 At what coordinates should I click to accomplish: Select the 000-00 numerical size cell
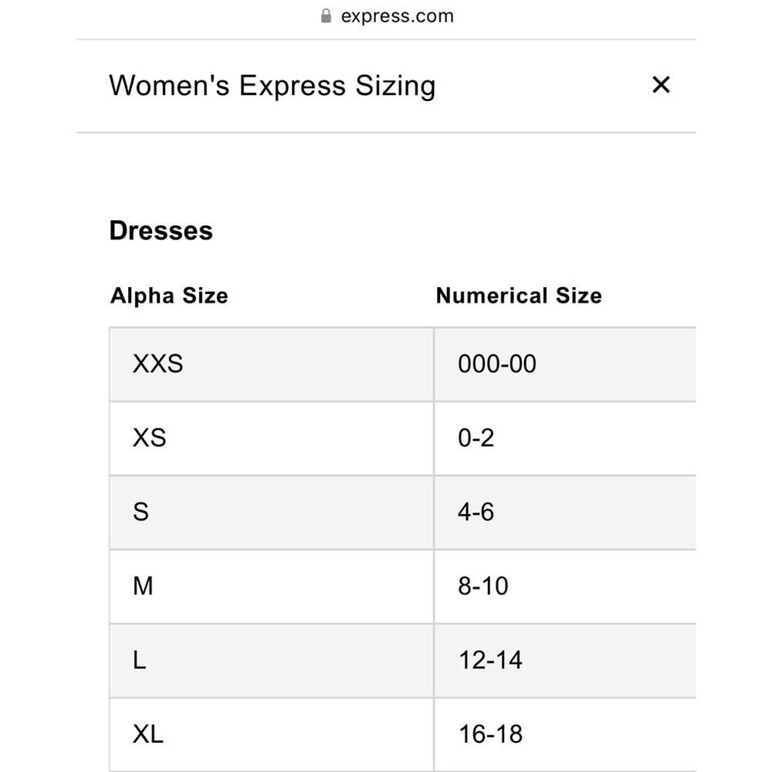coord(565,364)
